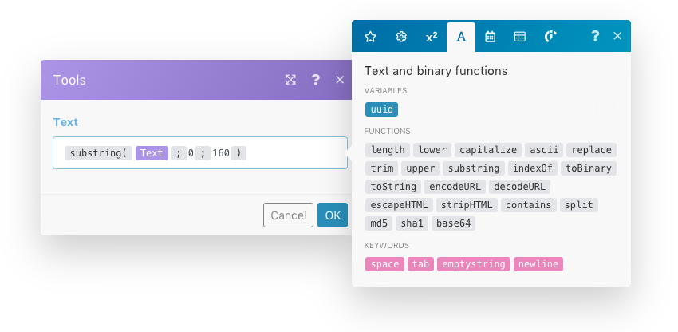Insert the newline keyword
678x332 pixels.
pos(538,264)
